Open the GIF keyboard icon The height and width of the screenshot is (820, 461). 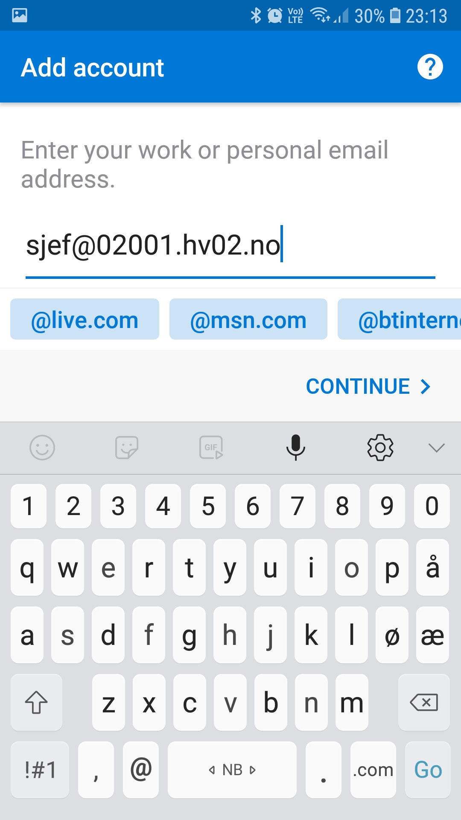pos(211,448)
